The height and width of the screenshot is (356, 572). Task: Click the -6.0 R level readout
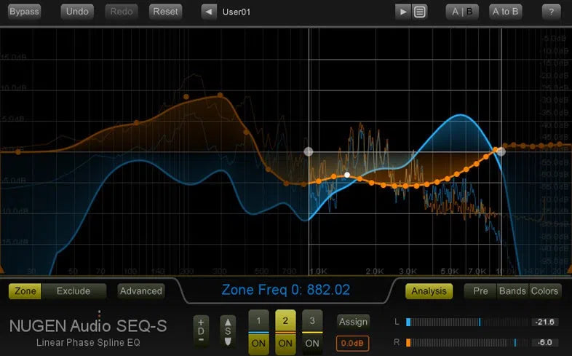point(545,342)
